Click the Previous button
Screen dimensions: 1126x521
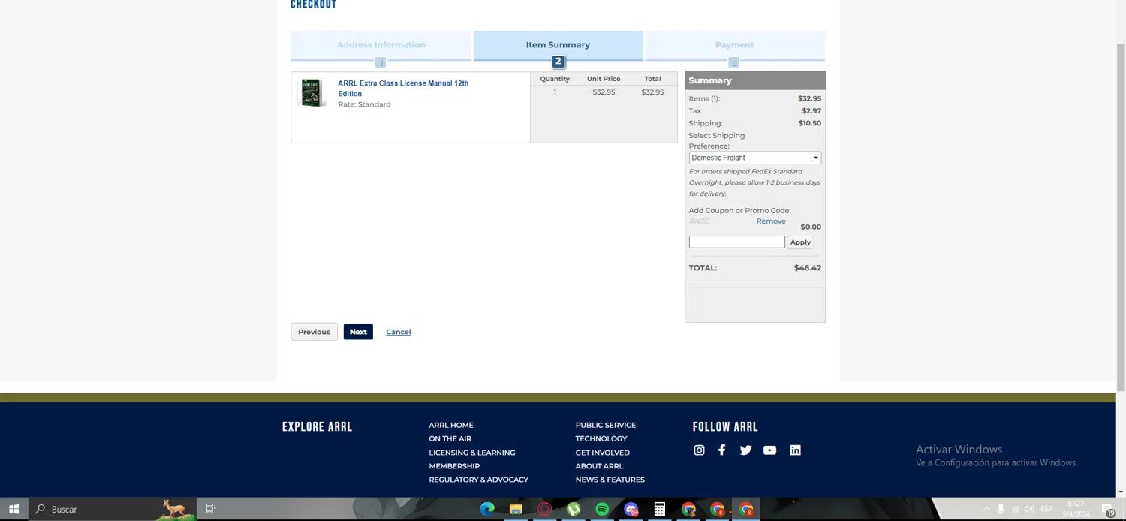click(314, 332)
